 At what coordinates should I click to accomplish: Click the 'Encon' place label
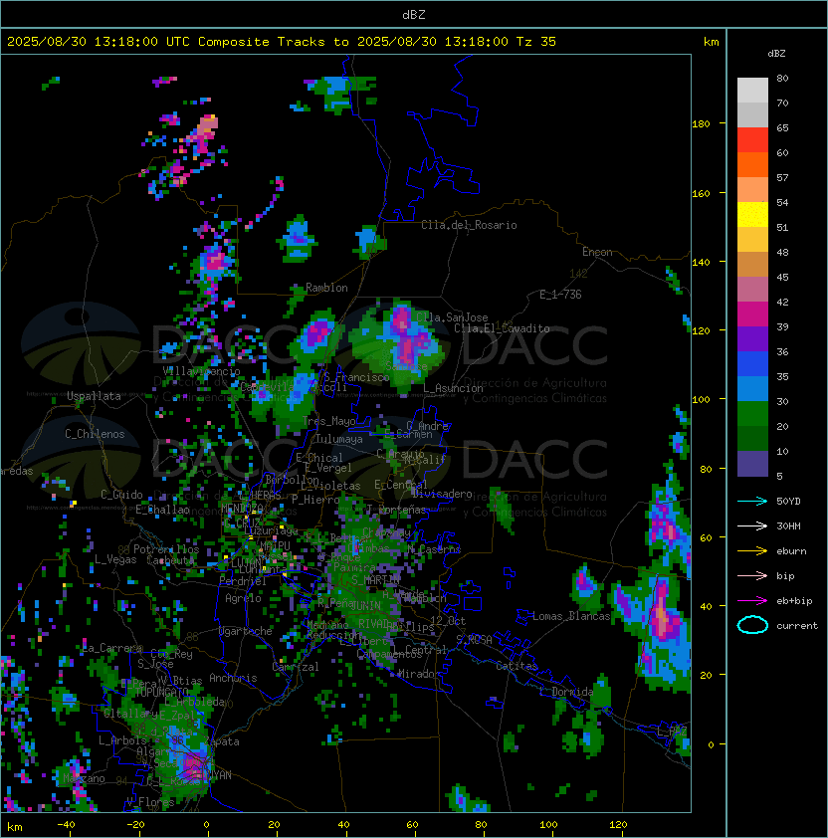pos(597,252)
